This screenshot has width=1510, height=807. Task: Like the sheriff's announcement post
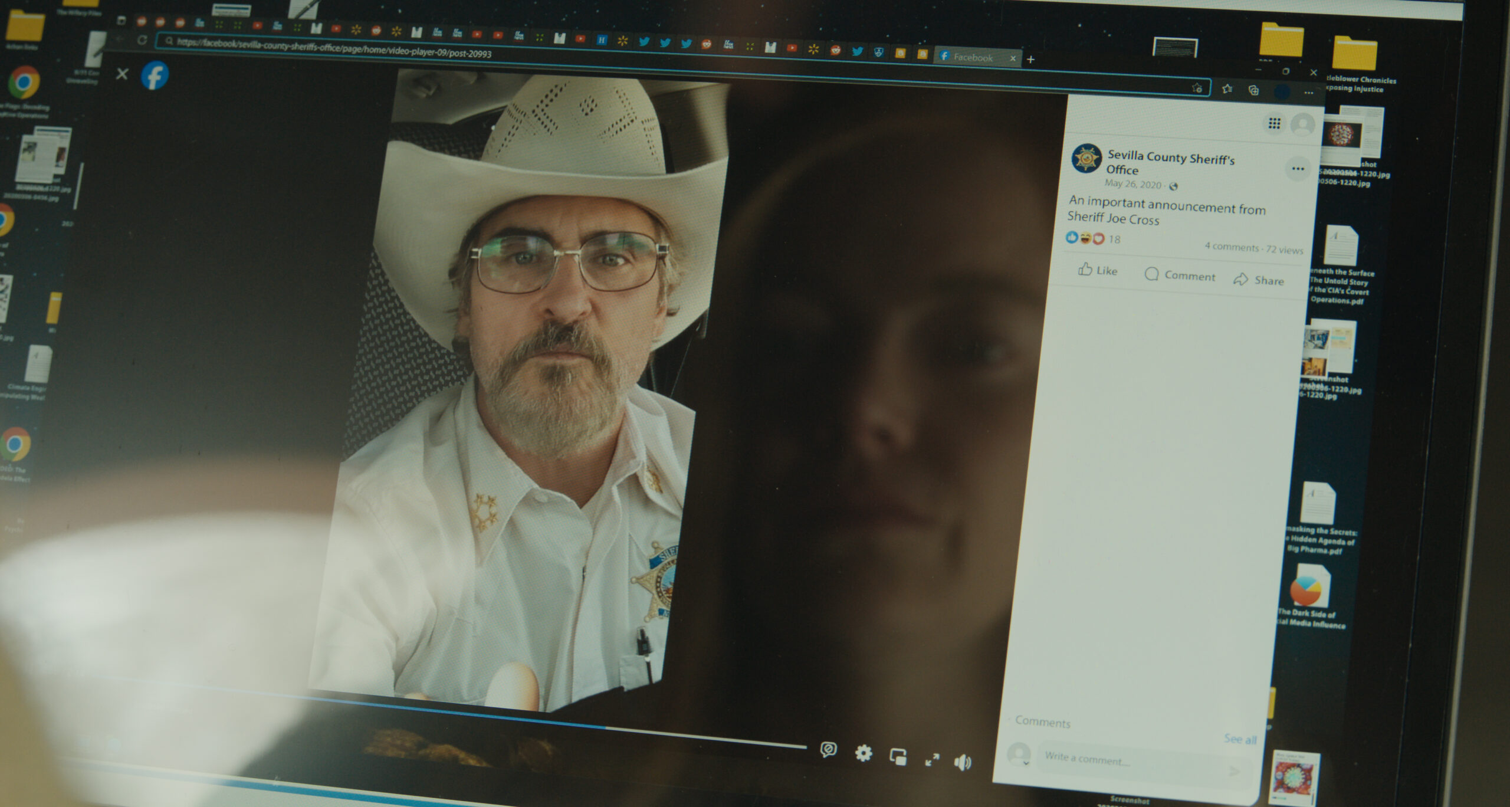click(1098, 270)
